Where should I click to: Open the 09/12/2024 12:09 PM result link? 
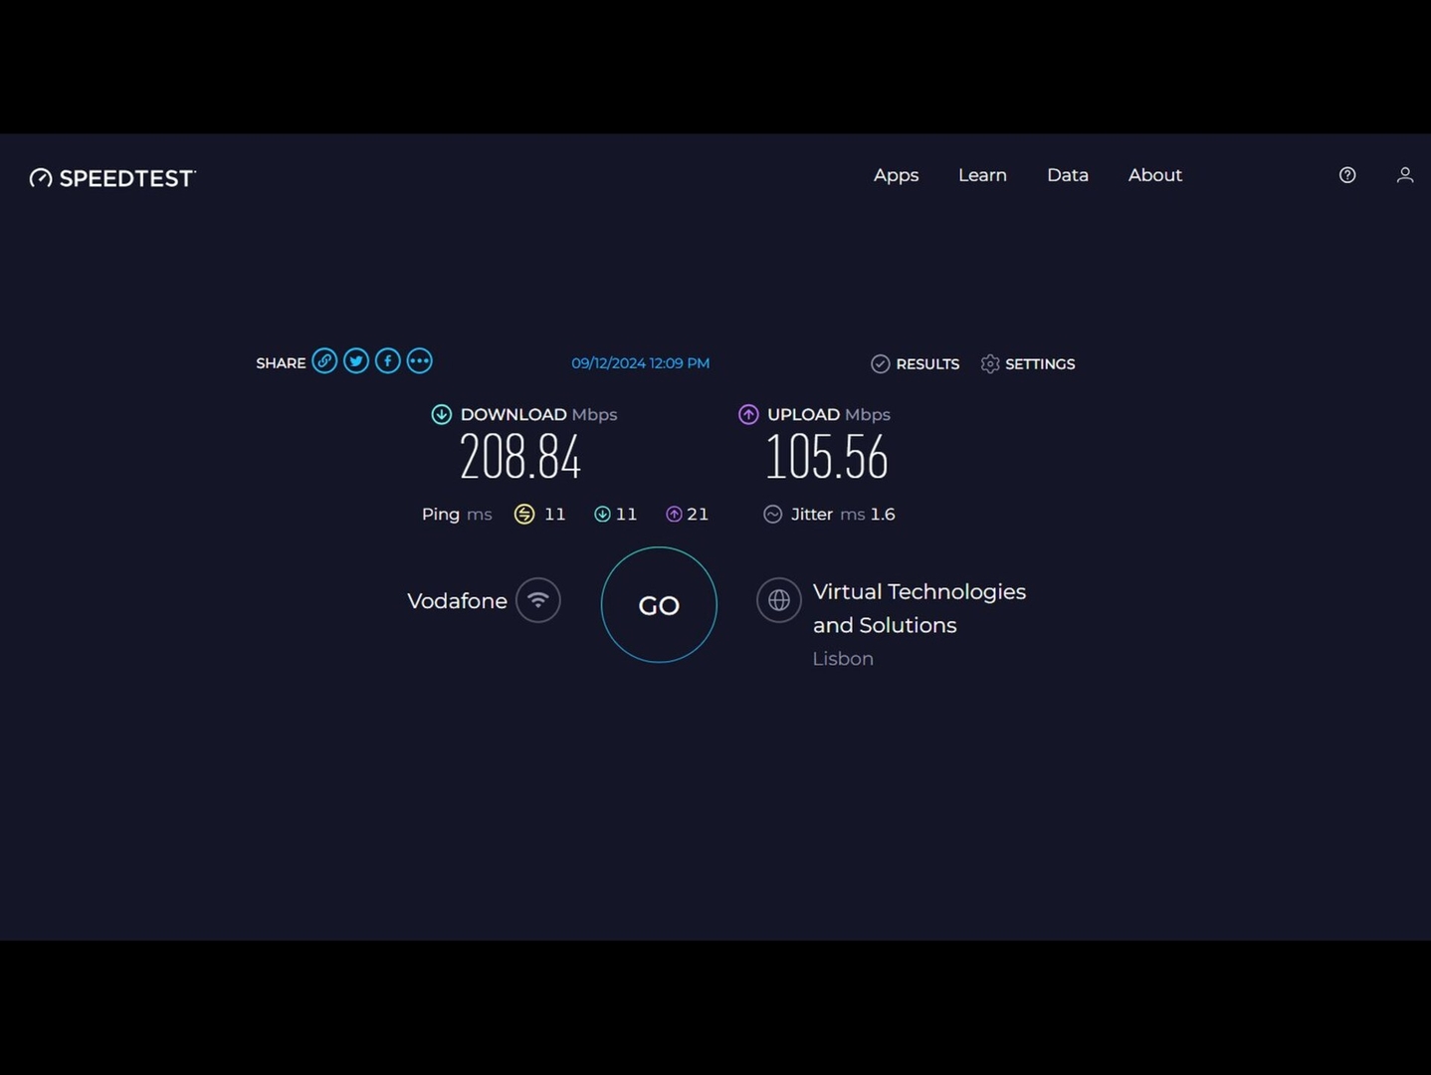click(x=640, y=363)
